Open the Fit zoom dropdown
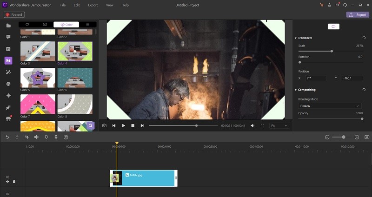This screenshot has height=197, width=372. click(279, 125)
